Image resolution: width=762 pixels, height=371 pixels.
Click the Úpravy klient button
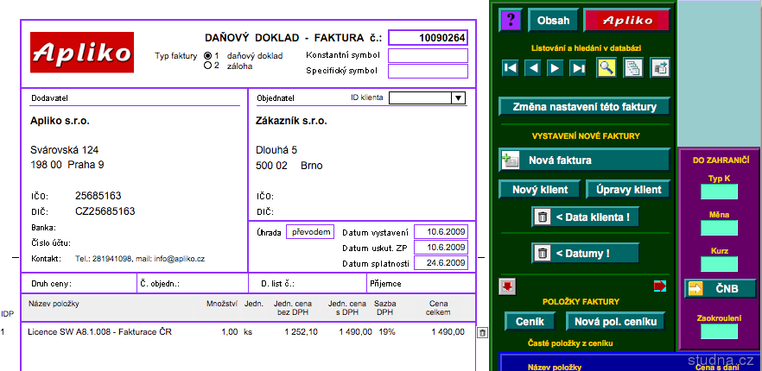tap(628, 190)
